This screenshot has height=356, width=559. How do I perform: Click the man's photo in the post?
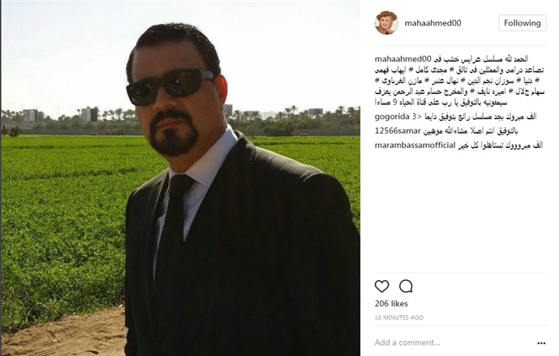(x=181, y=178)
